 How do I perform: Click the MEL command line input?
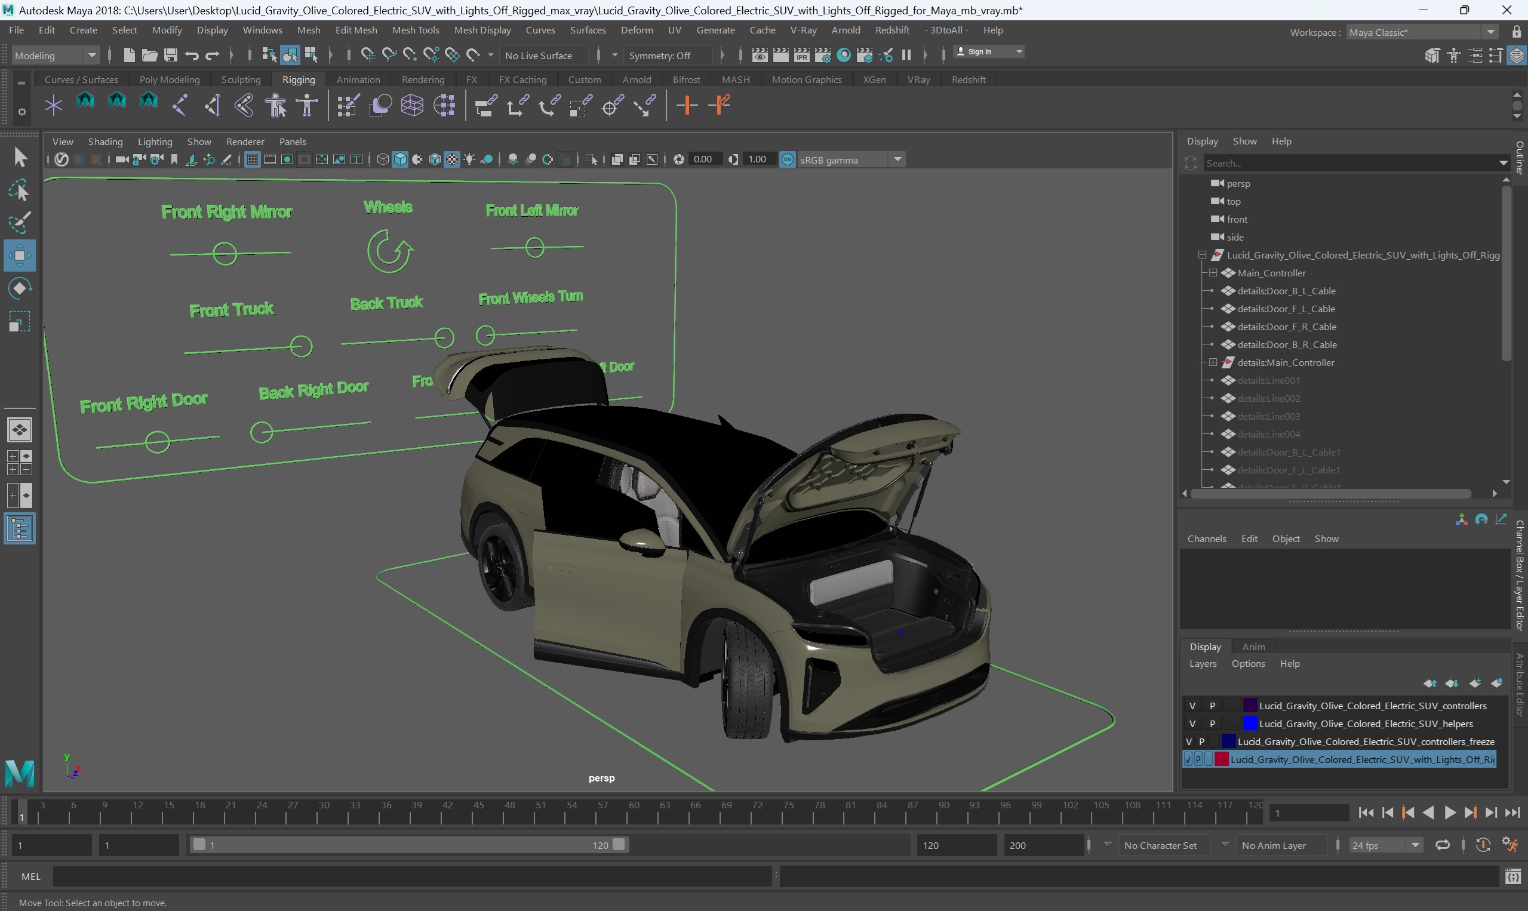pos(411,876)
